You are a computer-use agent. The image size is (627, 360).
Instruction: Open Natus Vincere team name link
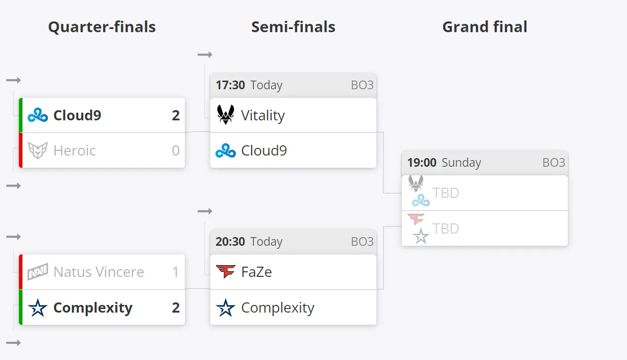tap(99, 272)
